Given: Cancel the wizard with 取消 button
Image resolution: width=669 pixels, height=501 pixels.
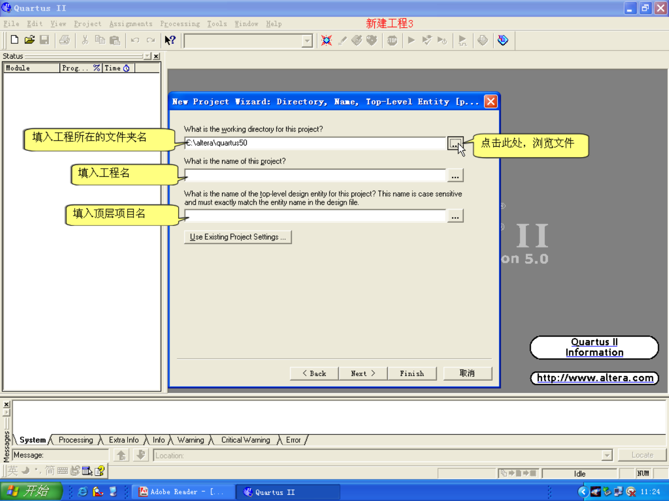Looking at the screenshot, I should (x=467, y=374).
